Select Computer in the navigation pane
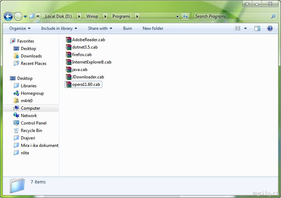Viewport: 281px width, 198px height. pos(31,108)
